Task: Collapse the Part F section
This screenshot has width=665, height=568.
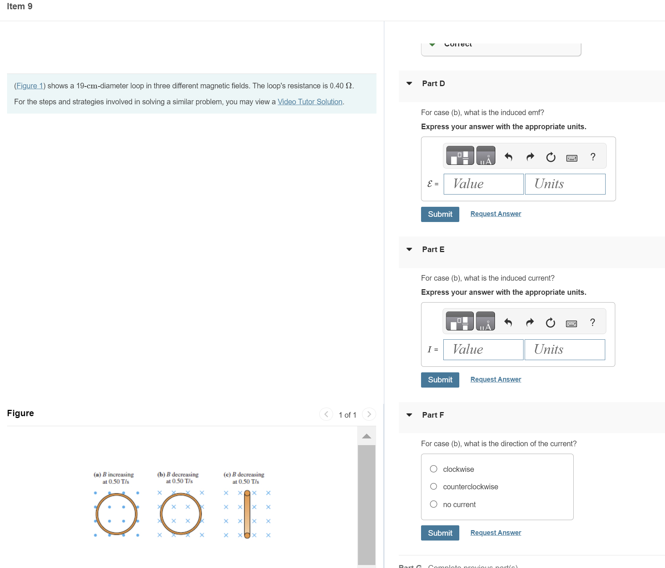Action: pyautogui.click(x=409, y=415)
